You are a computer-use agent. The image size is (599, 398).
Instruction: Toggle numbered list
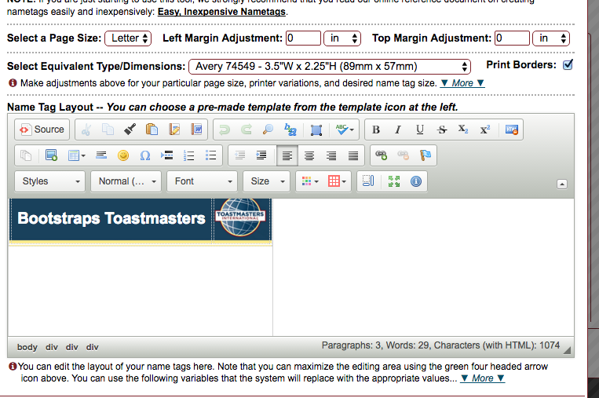point(188,155)
